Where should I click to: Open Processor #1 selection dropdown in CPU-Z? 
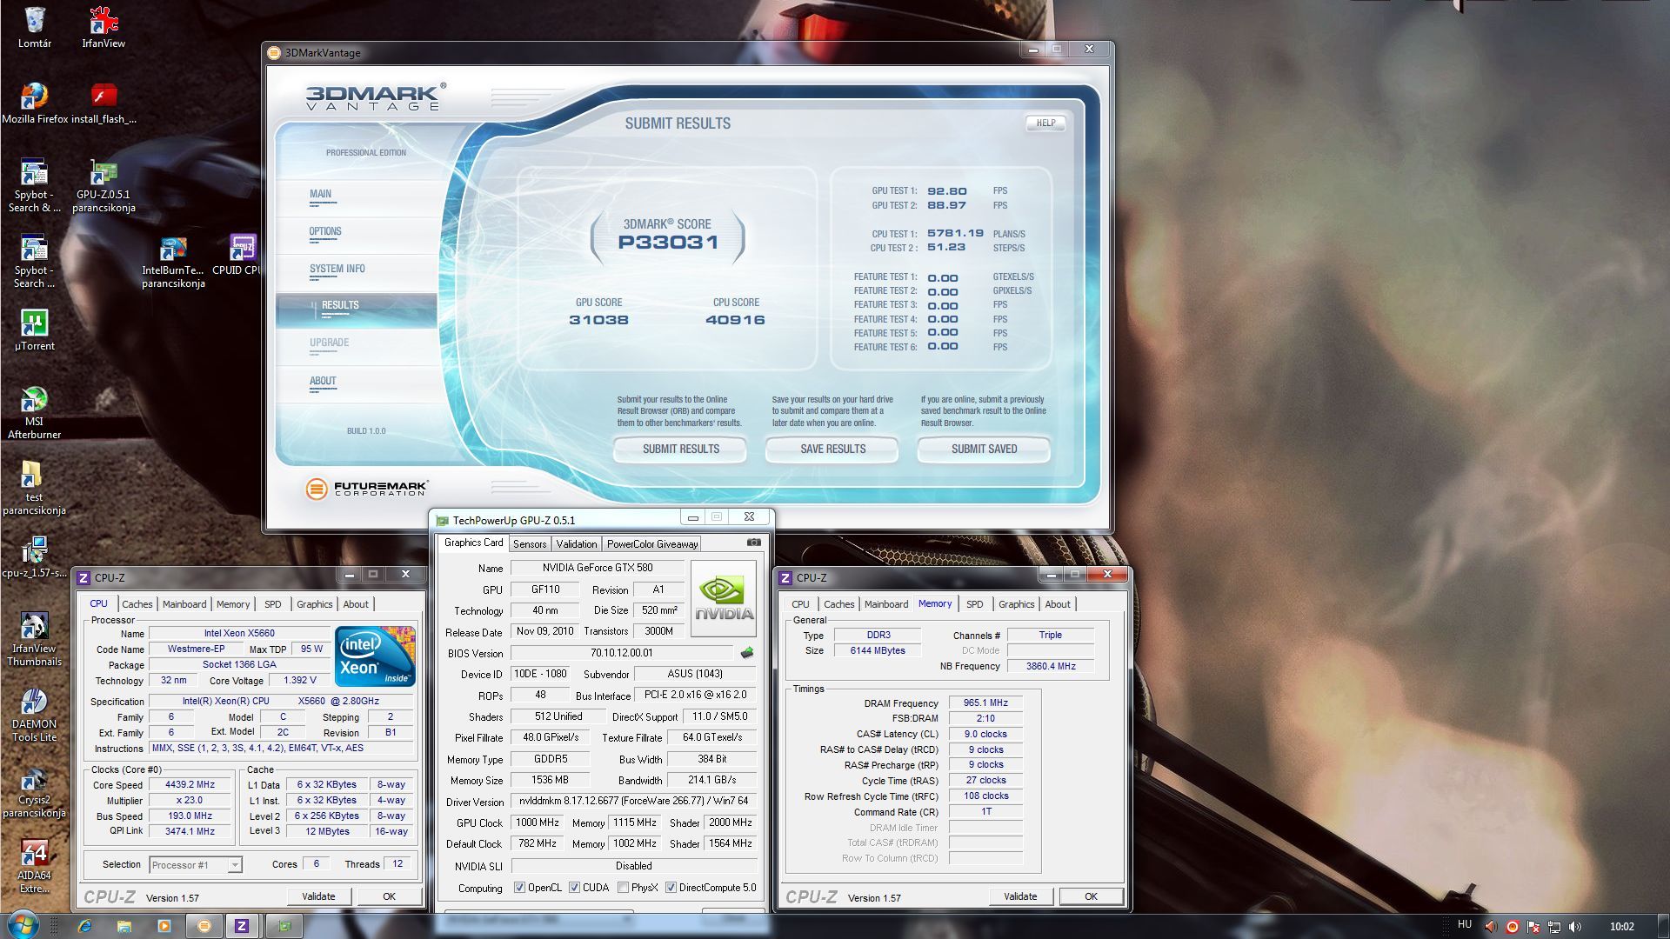tap(195, 864)
